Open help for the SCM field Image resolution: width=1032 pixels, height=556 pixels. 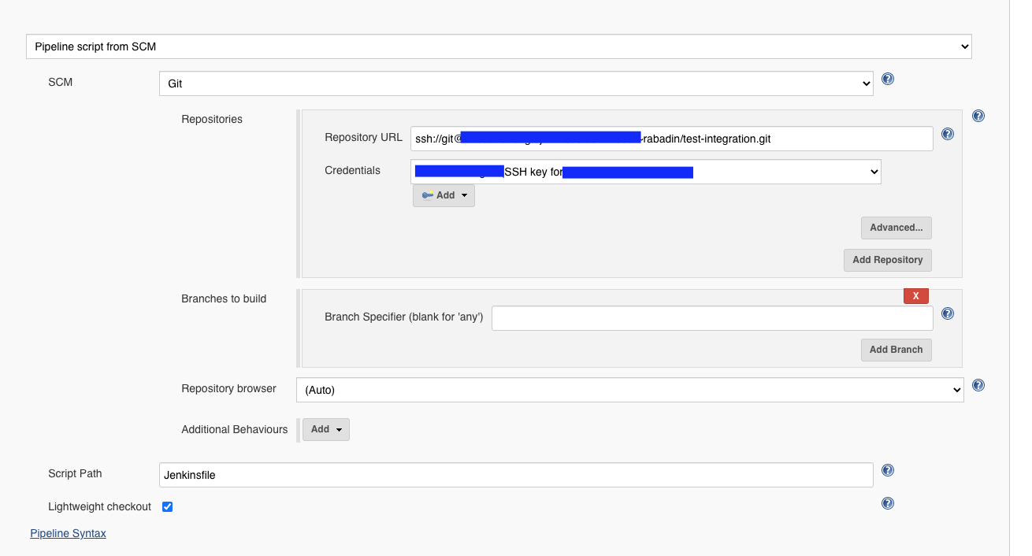click(x=887, y=79)
